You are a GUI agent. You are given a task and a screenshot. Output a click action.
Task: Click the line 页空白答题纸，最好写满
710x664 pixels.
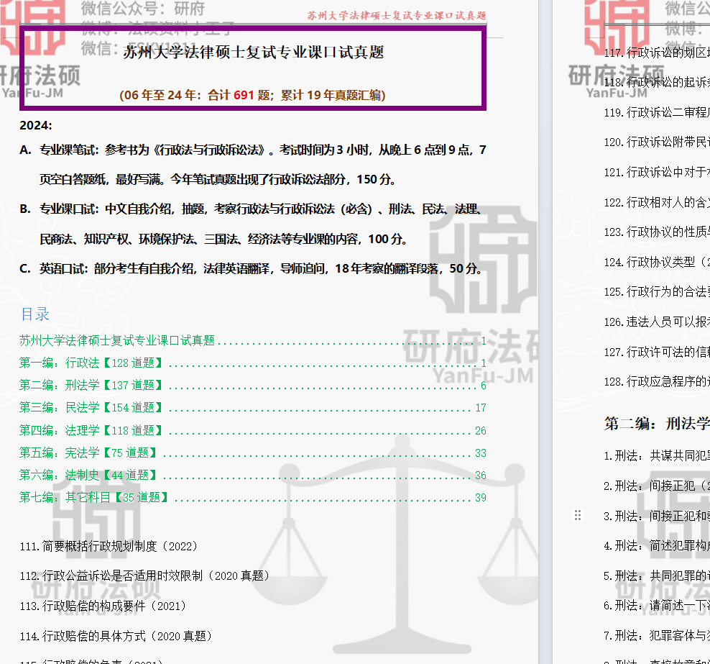(217, 179)
